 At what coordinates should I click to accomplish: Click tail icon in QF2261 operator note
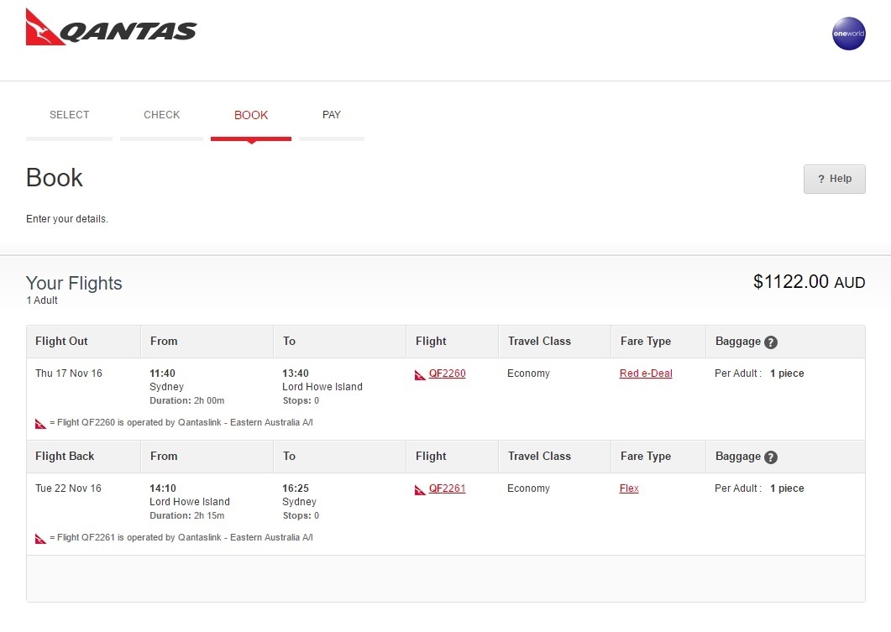[x=40, y=538]
